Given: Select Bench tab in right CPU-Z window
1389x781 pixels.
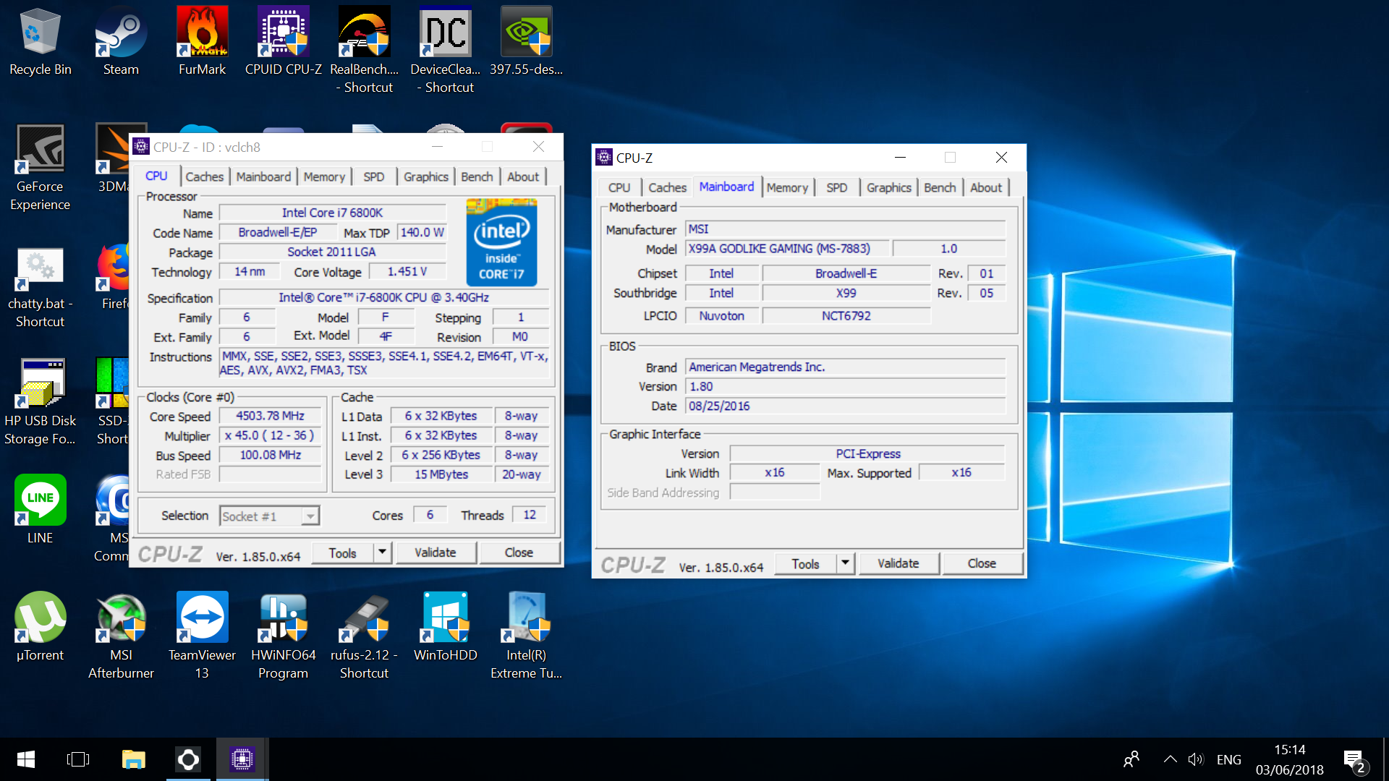Looking at the screenshot, I should [940, 187].
